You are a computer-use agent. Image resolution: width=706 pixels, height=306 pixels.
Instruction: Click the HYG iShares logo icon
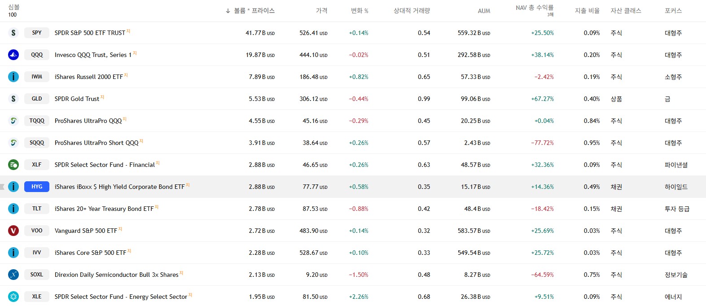pyautogui.click(x=13, y=187)
